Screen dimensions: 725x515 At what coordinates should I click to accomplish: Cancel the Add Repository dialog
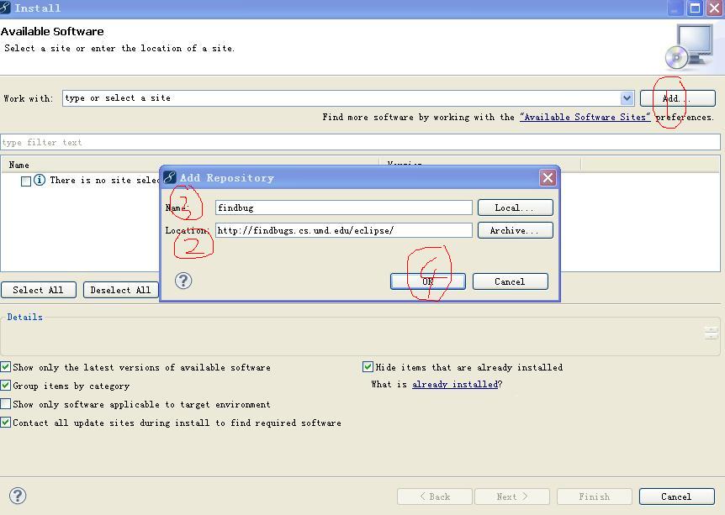click(510, 281)
